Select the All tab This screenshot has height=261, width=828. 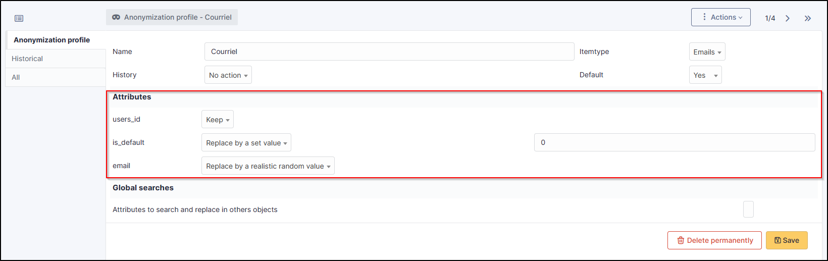(x=16, y=77)
